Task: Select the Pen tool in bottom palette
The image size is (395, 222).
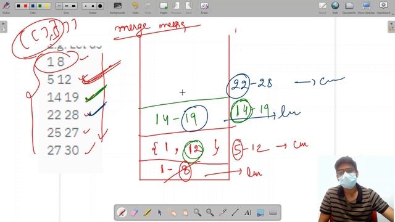Action: click(122, 213)
